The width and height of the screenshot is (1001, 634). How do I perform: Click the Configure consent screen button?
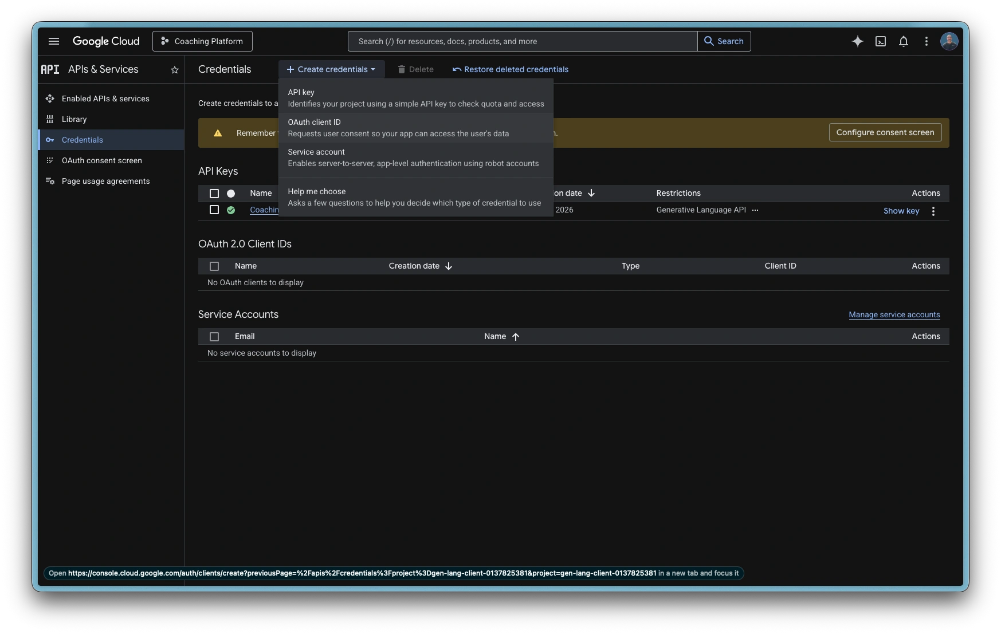[885, 132]
